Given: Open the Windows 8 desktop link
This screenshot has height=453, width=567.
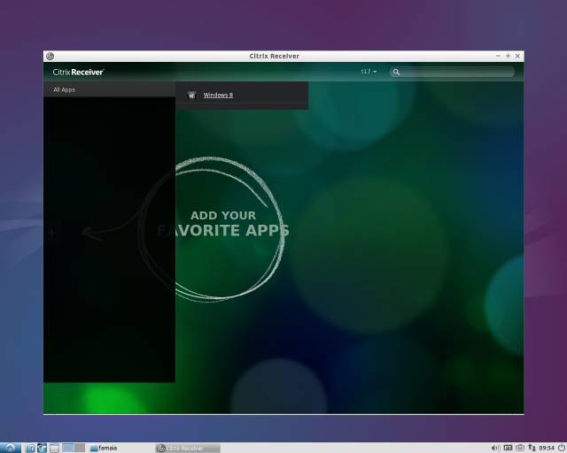Looking at the screenshot, I should point(218,95).
